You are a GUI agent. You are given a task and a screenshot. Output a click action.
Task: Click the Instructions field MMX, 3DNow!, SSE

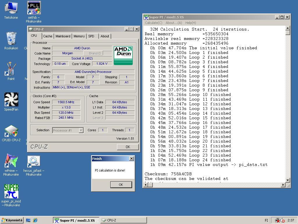tap(93, 87)
